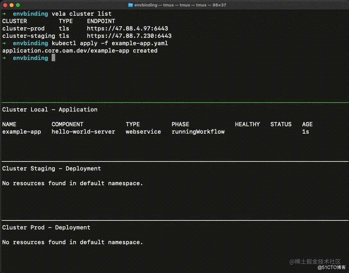The width and height of the screenshot is (349, 273).
Task: Click the COMPONENT column header
Action: coord(67,124)
